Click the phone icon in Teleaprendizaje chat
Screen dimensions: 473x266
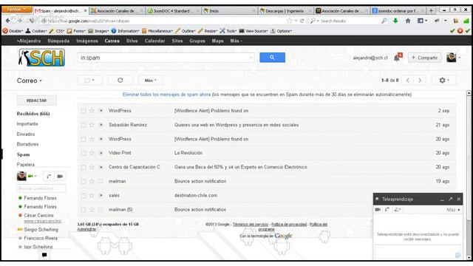387,210
